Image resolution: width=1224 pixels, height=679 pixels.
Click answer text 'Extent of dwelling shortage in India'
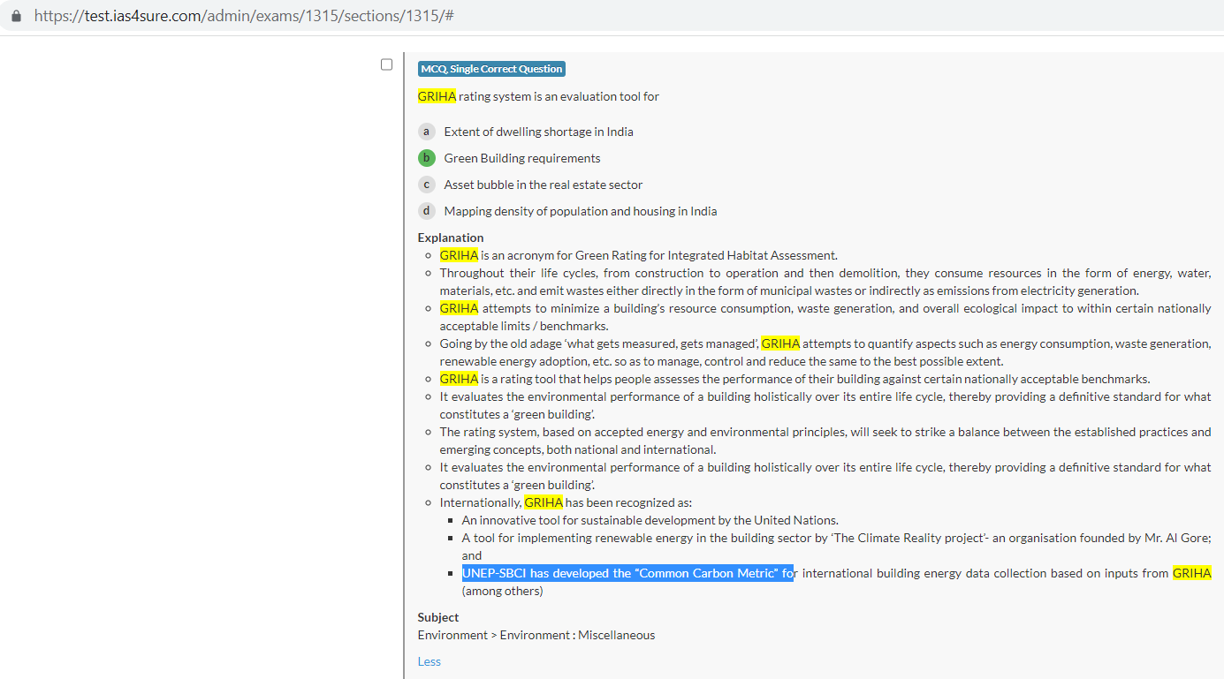point(538,132)
